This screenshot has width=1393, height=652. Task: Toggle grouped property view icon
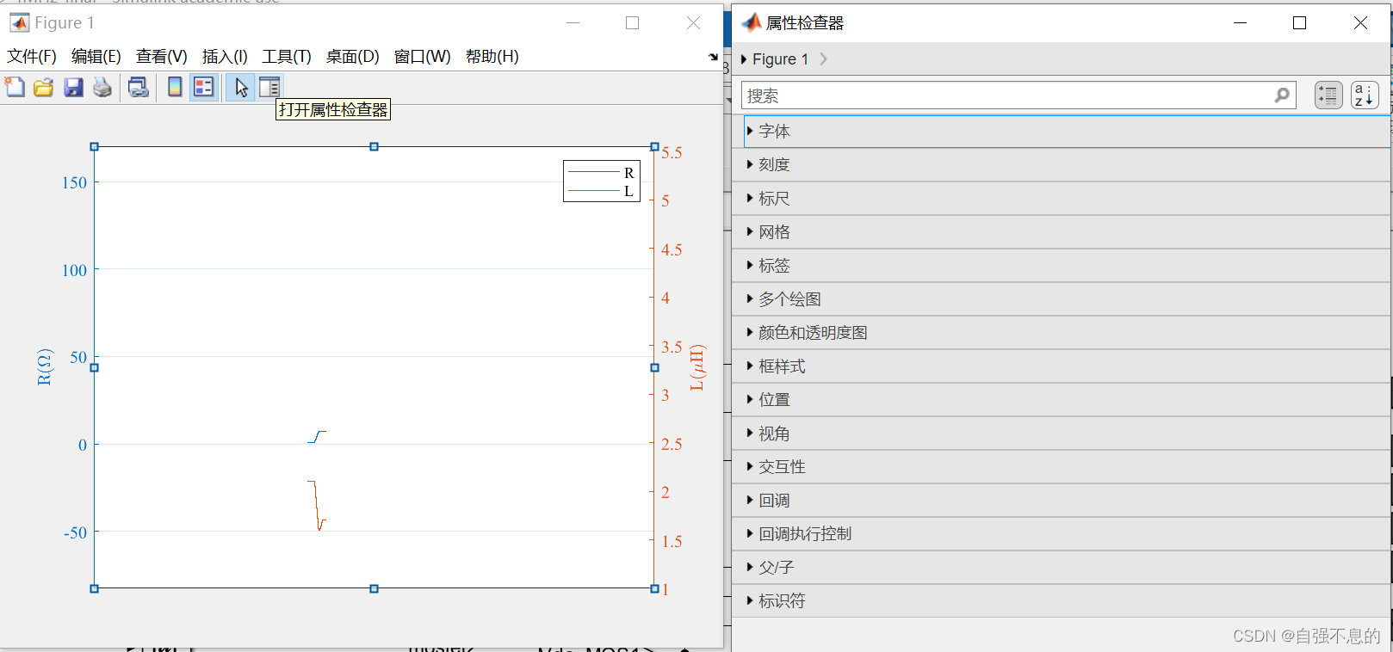pos(1328,95)
